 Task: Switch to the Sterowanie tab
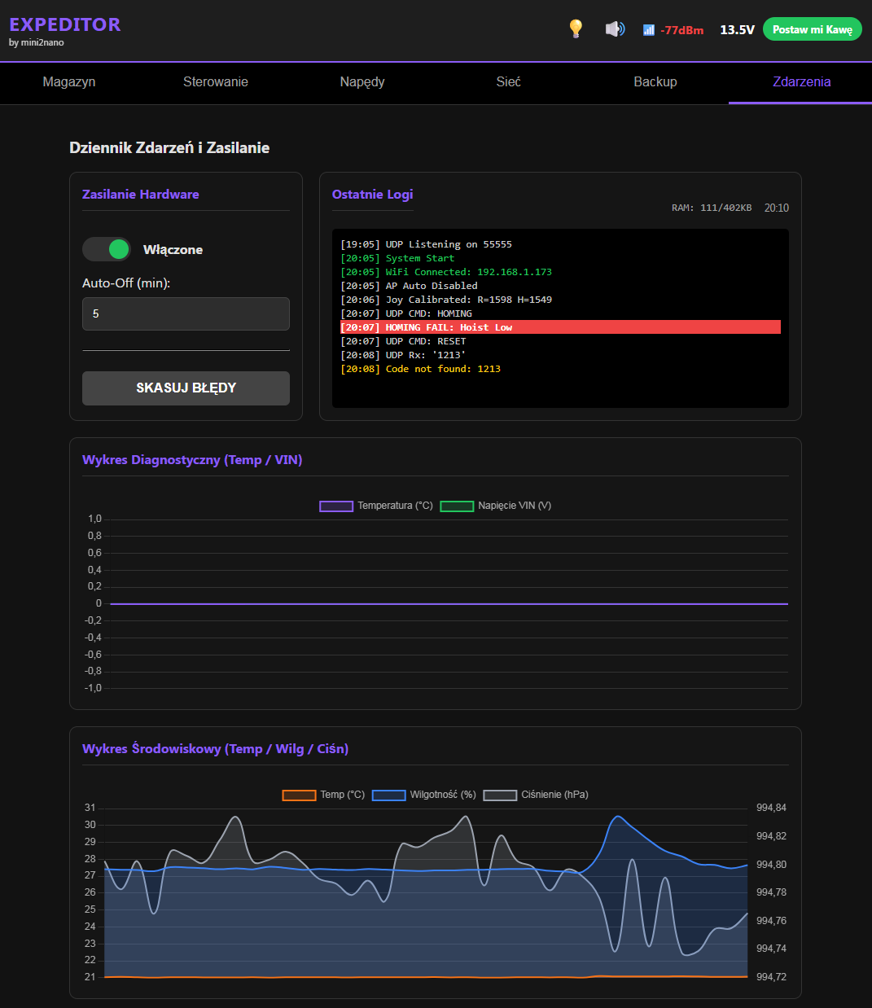pos(216,82)
